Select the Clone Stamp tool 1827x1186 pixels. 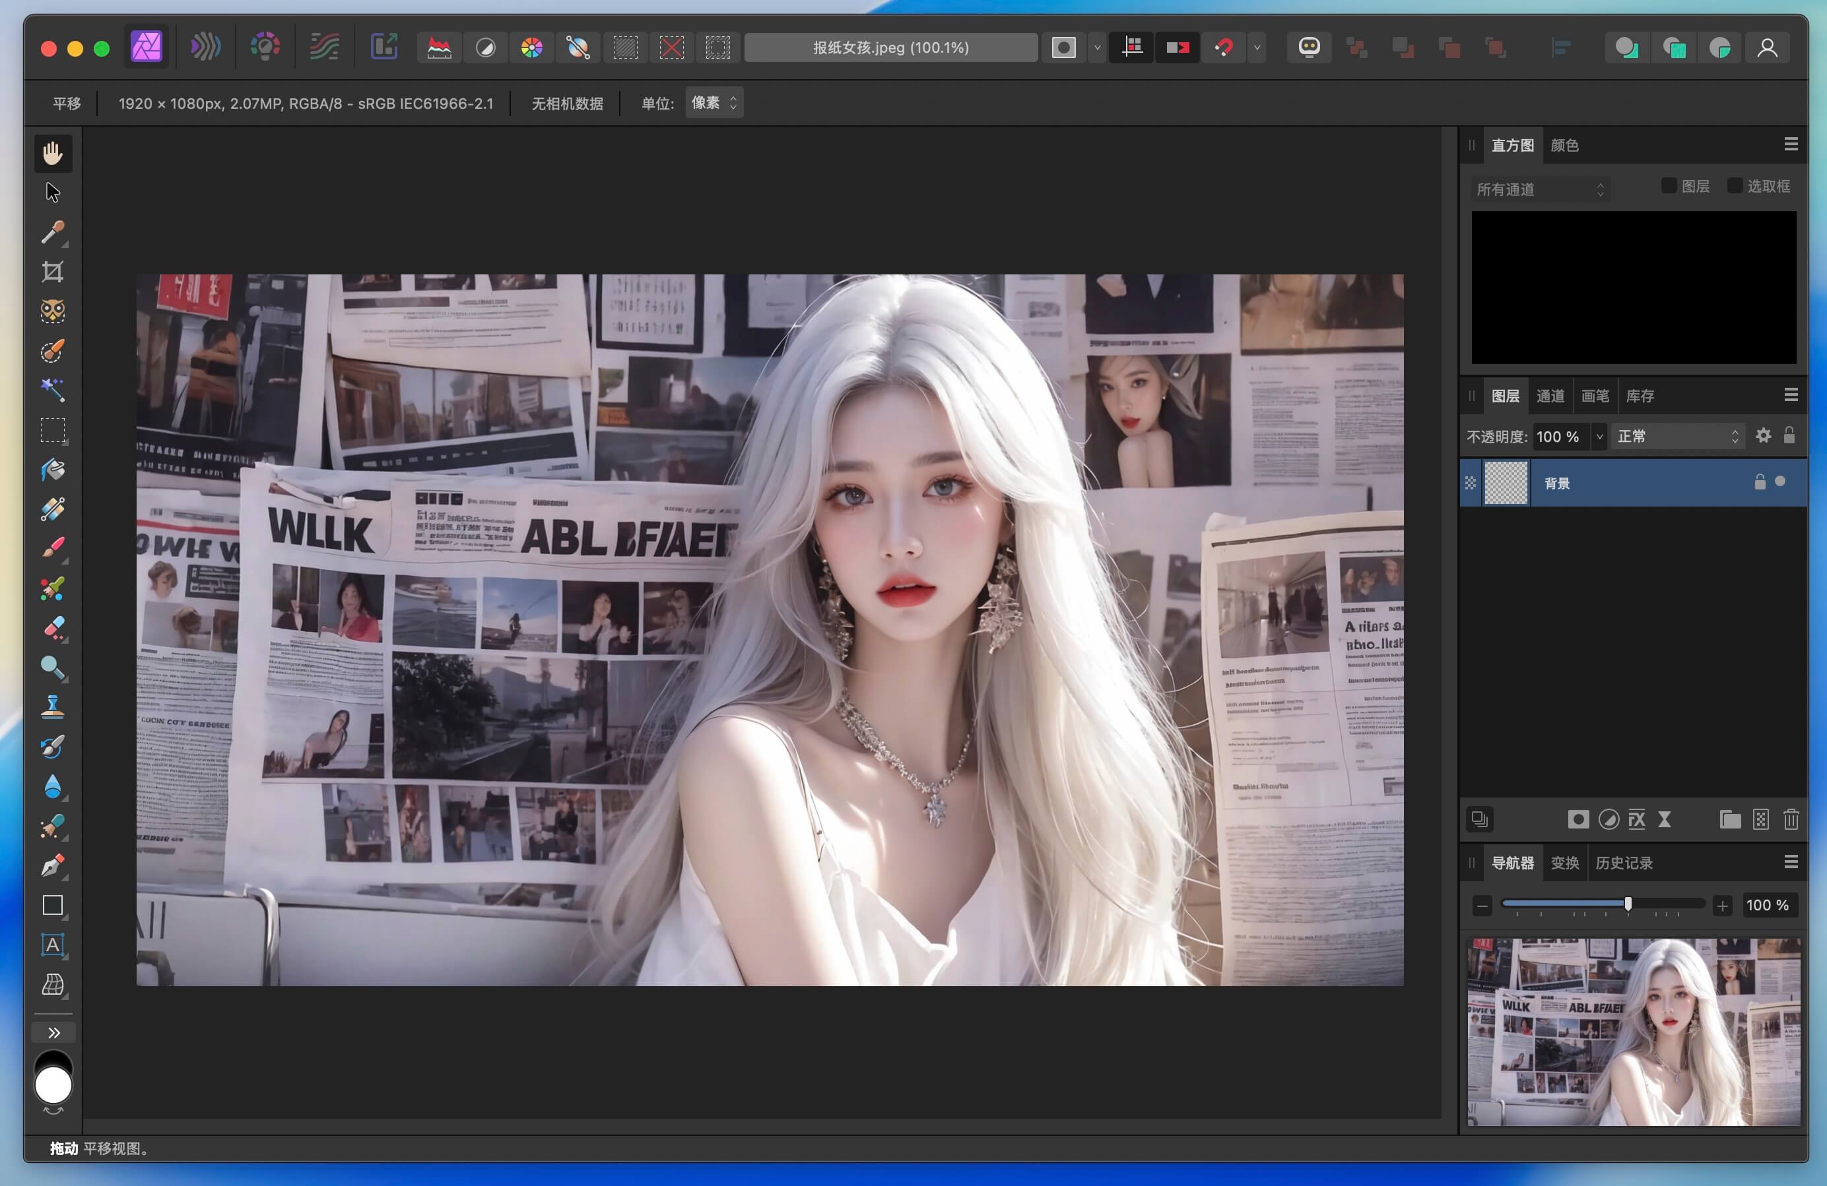point(53,706)
